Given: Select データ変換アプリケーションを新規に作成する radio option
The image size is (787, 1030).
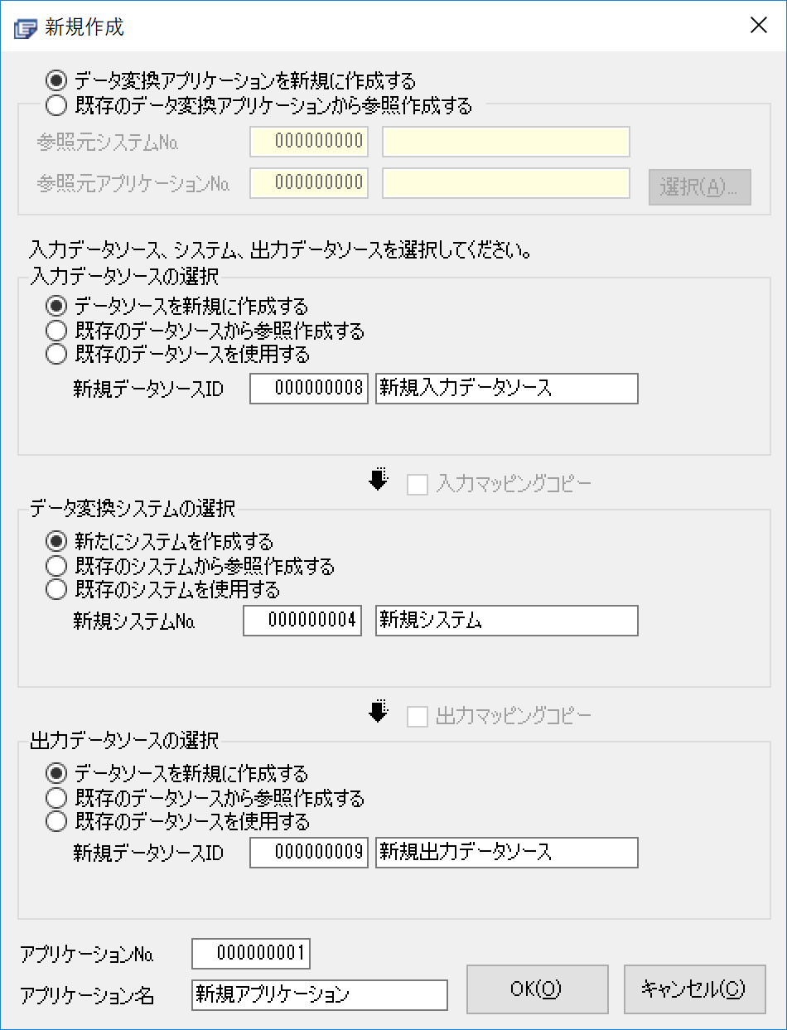Looking at the screenshot, I should pyautogui.click(x=56, y=80).
